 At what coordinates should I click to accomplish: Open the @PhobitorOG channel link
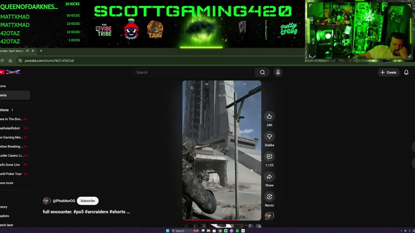tap(64, 201)
